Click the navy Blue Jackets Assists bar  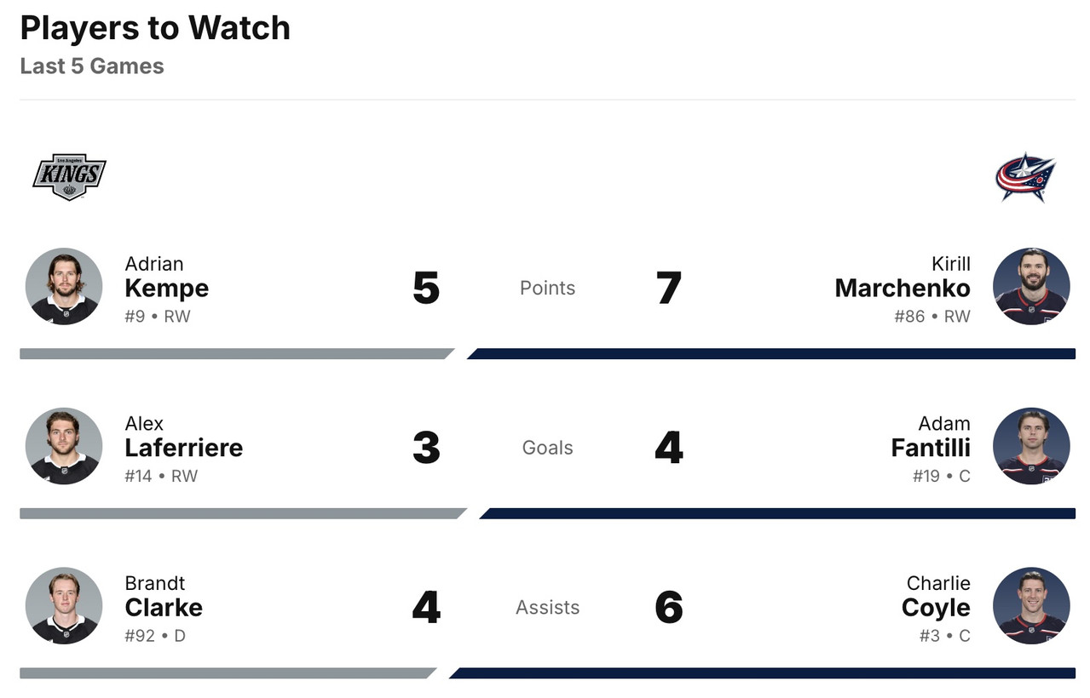763,673
